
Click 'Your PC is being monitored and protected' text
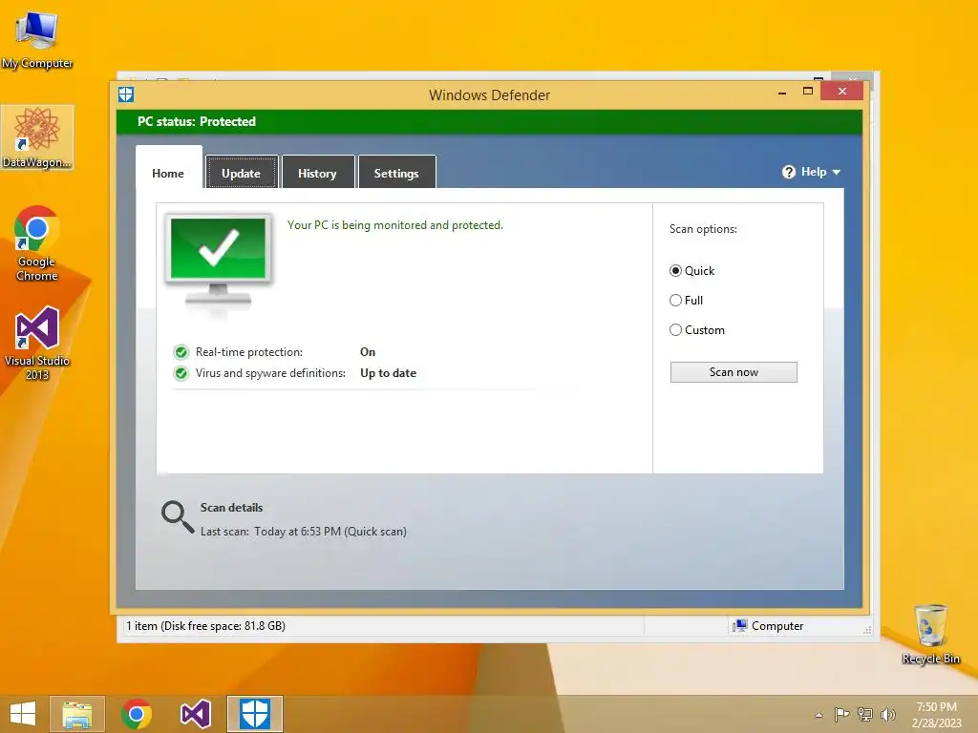(x=394, y=225)
